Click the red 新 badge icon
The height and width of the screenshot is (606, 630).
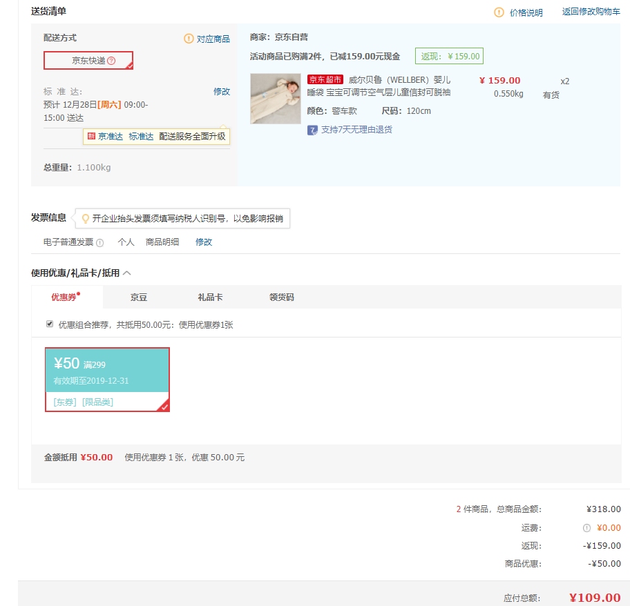[91, 136]
